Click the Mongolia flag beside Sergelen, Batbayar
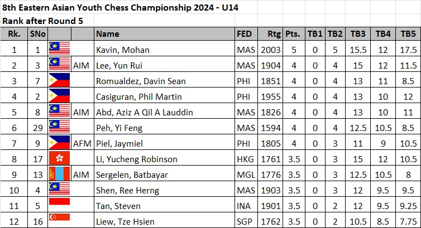This screenshot has height=228, width=421. 59,174
